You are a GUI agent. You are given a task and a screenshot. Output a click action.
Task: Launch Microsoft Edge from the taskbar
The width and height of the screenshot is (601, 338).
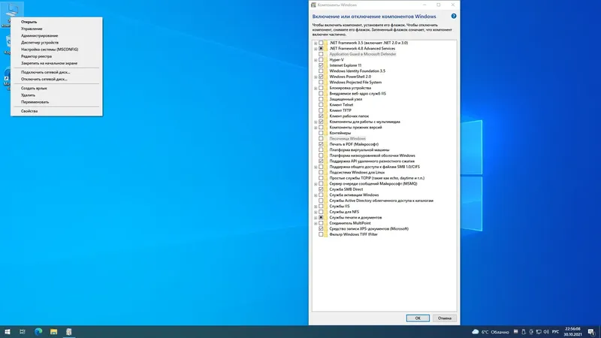(38, 332)
